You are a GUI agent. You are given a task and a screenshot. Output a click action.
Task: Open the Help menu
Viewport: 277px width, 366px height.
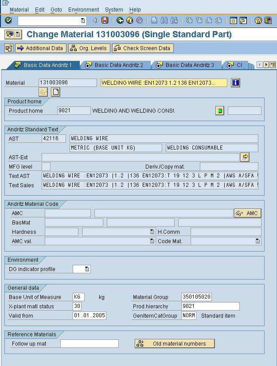(135, 10)
